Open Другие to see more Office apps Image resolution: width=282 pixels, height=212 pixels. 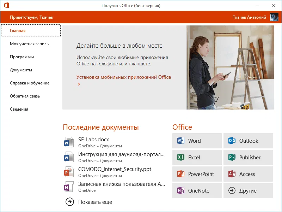248,190
